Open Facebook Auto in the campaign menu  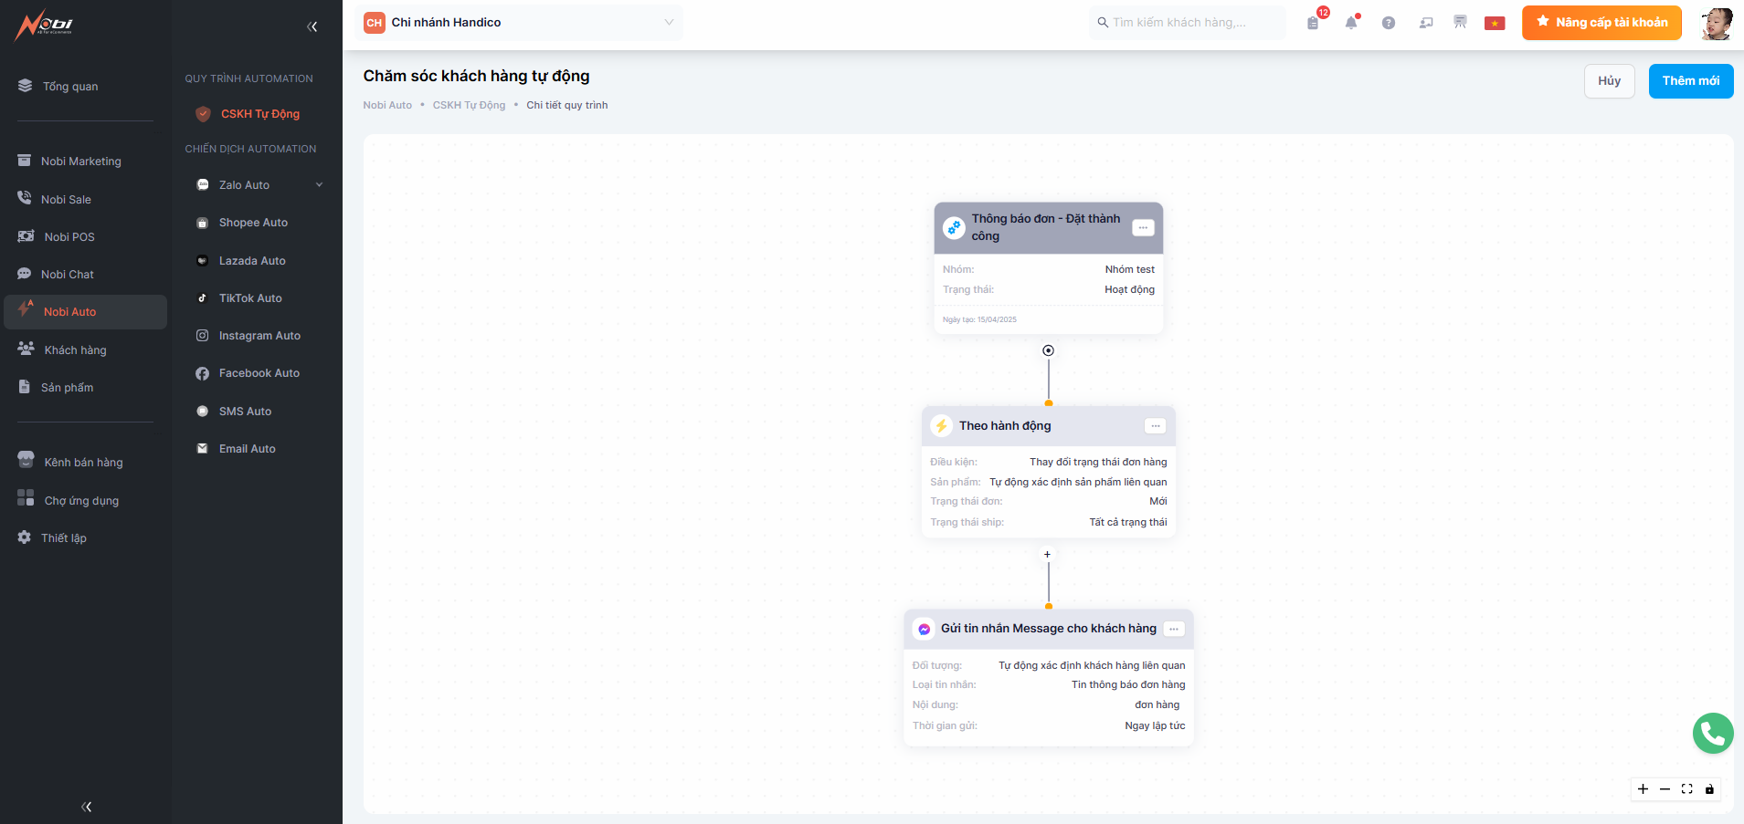point(259,373)
